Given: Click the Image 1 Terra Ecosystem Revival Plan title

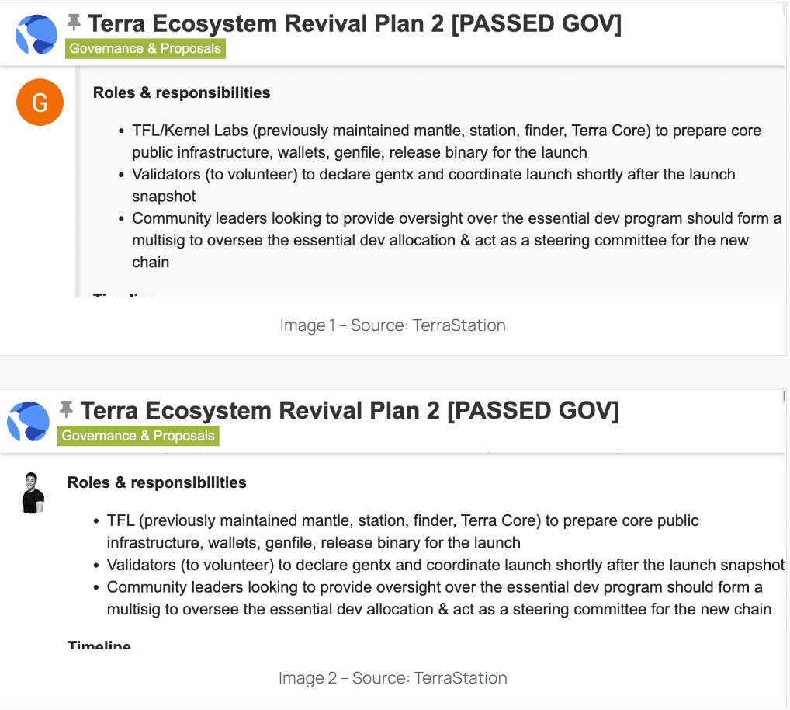Looking at the screenshot, I should (x=355, y=24).
